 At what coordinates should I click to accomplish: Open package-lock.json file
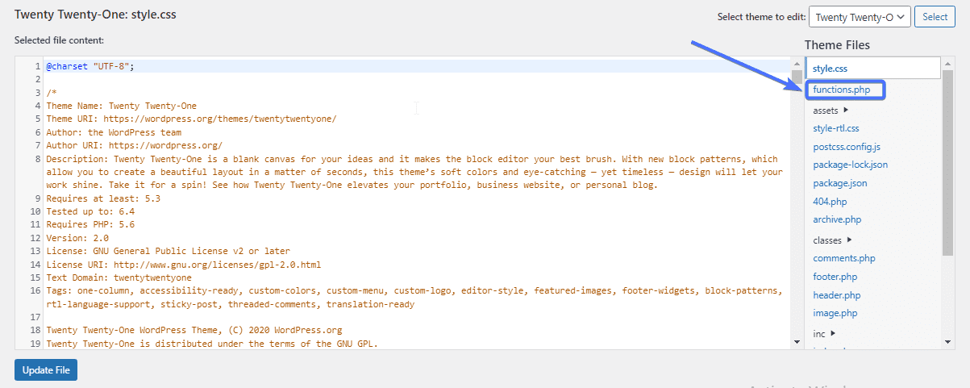[x=850, y=165]
